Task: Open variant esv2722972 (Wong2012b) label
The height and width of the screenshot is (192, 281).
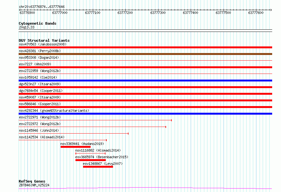Action: [x=40, y=124]
